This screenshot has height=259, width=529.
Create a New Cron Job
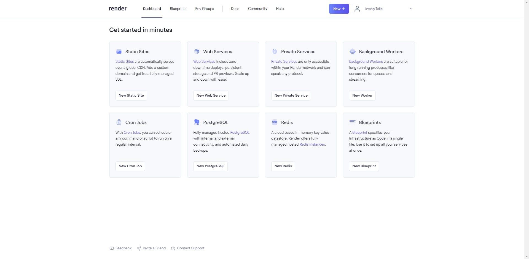[x=130, y=166]
